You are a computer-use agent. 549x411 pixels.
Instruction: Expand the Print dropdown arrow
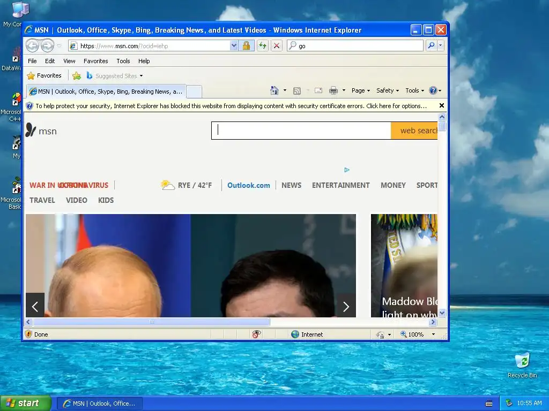pyautogui.click(x=344, y=90)
